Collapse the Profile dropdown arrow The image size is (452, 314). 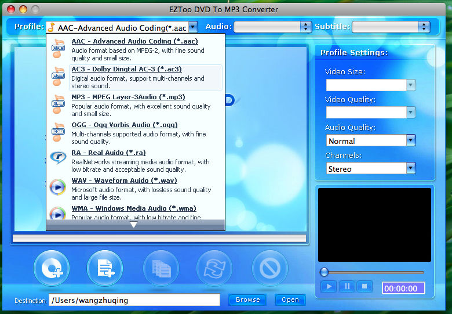194,27
